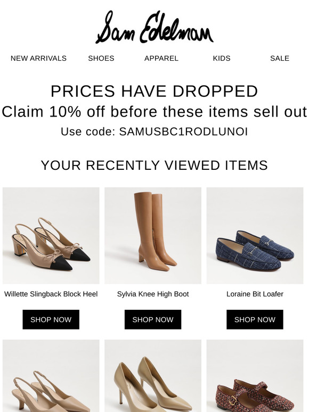Image resolution: width=309 pixels, height=412 pixels.
Task: Open the Willette Slingback Block Heel photo
Action: coord(51,236)
